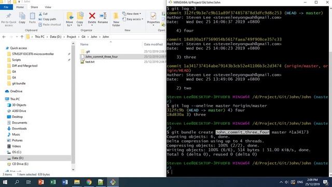This screenshot has width=332, height=187.
Task: Open the Windows Start menu
Action: [5, 182]
